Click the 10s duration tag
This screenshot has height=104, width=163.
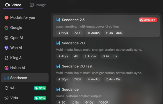click(x=89, y=102)
